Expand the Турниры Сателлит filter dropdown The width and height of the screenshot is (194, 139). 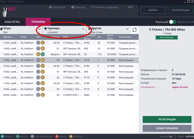65,30
